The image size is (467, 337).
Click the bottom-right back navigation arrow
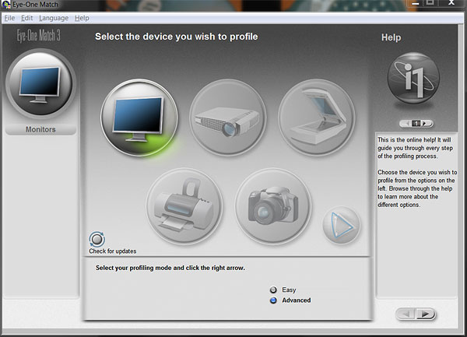tap(406, 314)
